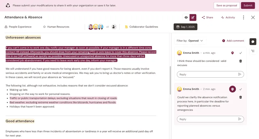Viewport: 259px width, 139px height.
Task: Click the add collaborator person icon
Action: click(x=114, y=27)
